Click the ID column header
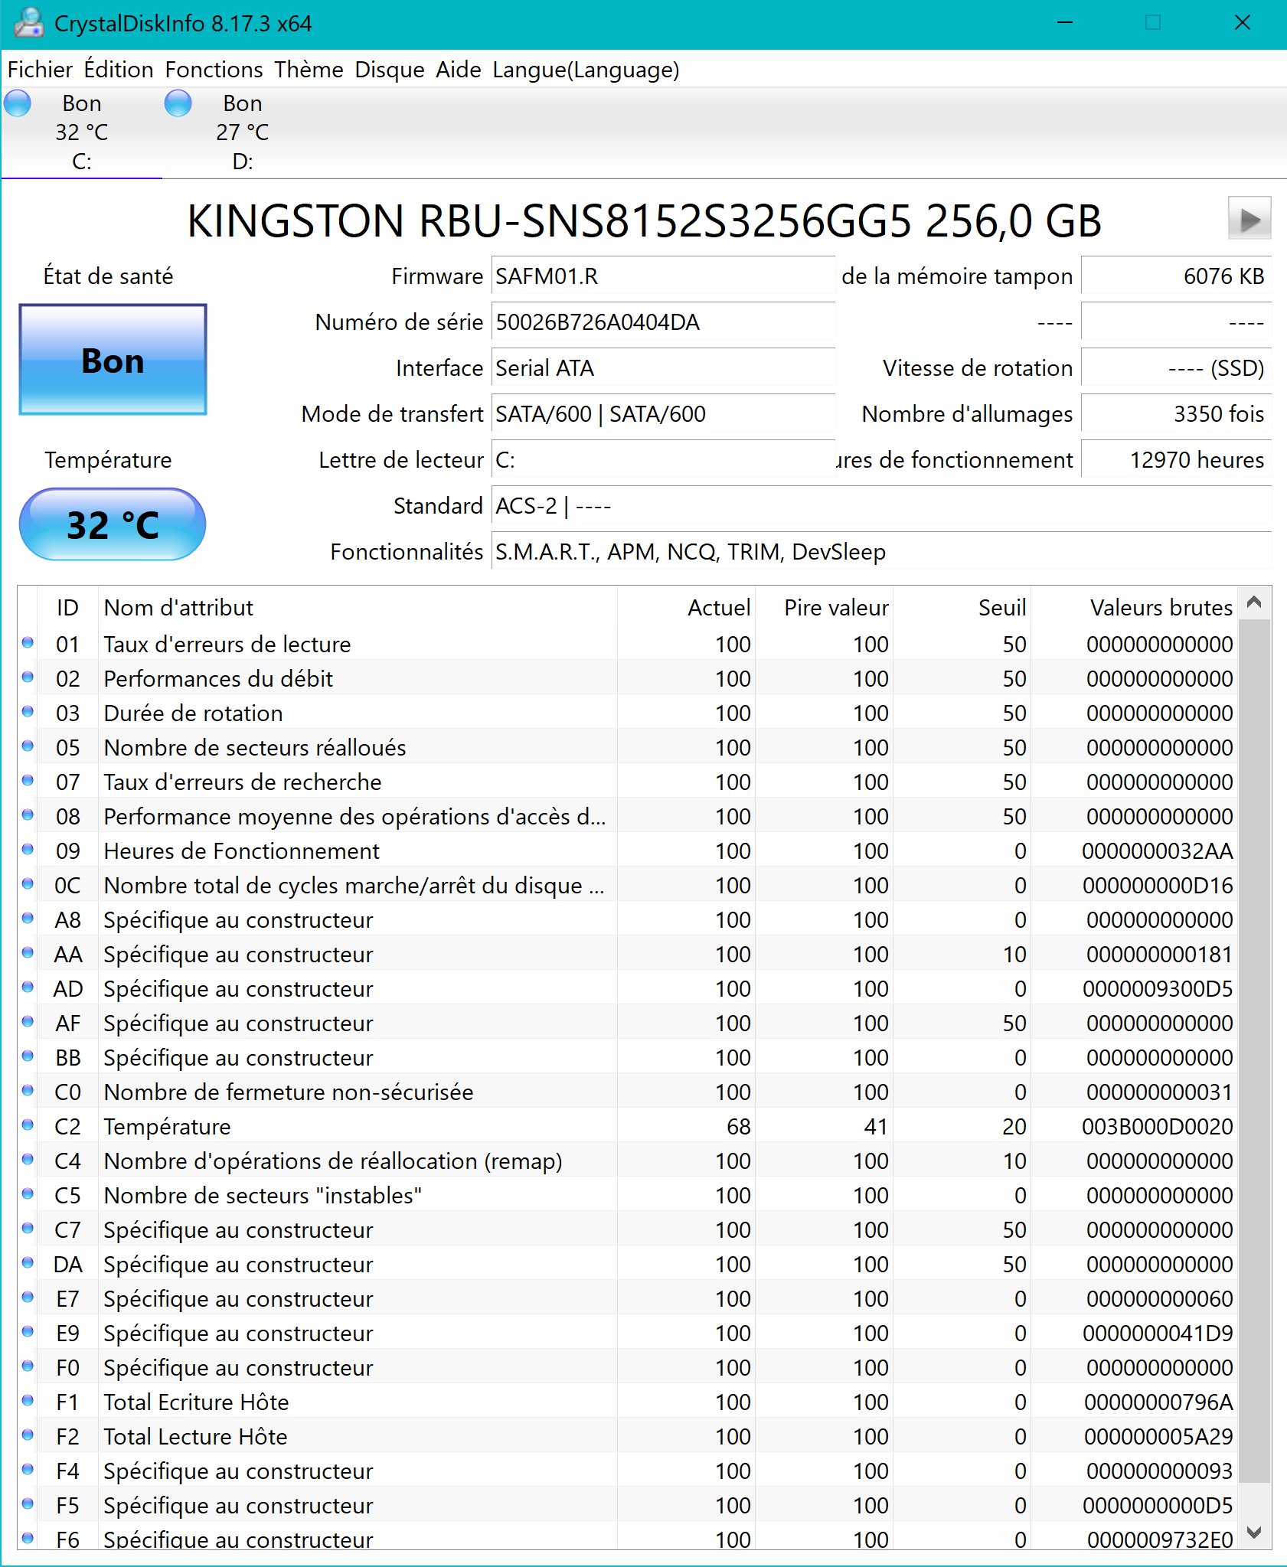This screenshot has width=1287, height=1567. (x=67, y=607)
